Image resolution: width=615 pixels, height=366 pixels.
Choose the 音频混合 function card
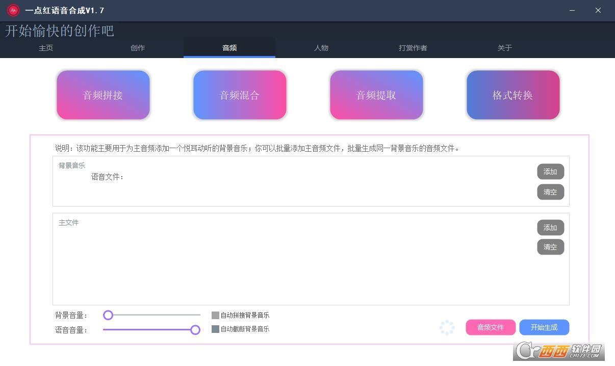coord(240,95)
